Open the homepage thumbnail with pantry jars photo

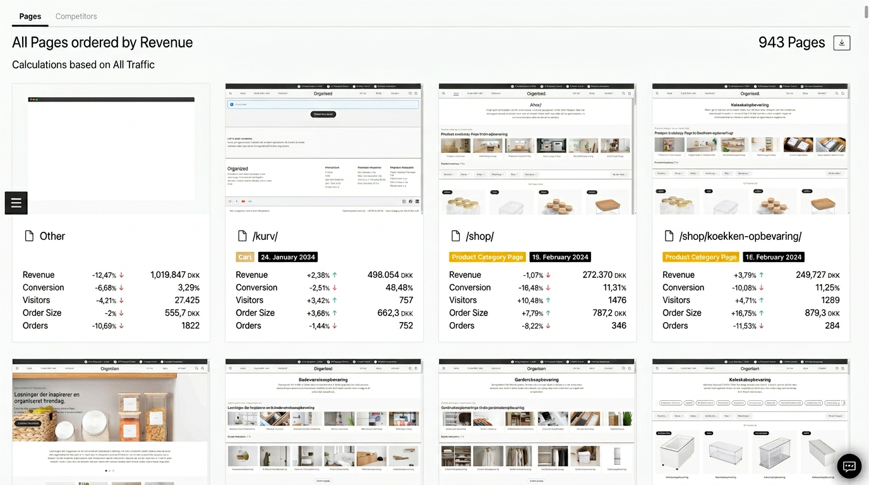[x=111, y=422]
